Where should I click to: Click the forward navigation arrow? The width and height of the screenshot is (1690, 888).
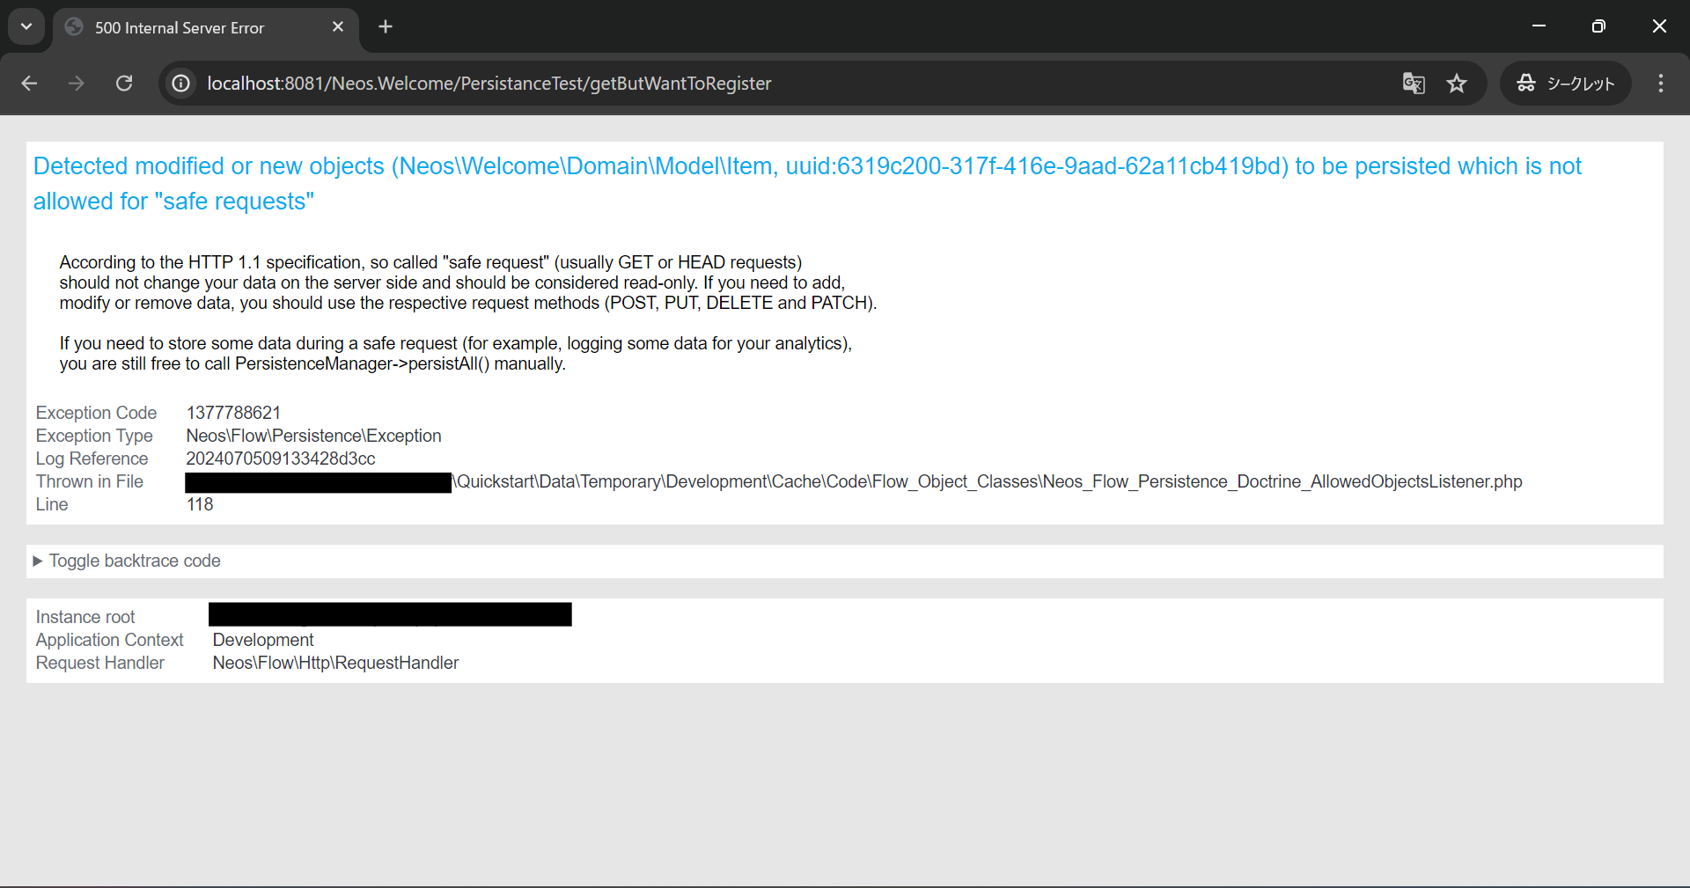(x=77, y=84)
